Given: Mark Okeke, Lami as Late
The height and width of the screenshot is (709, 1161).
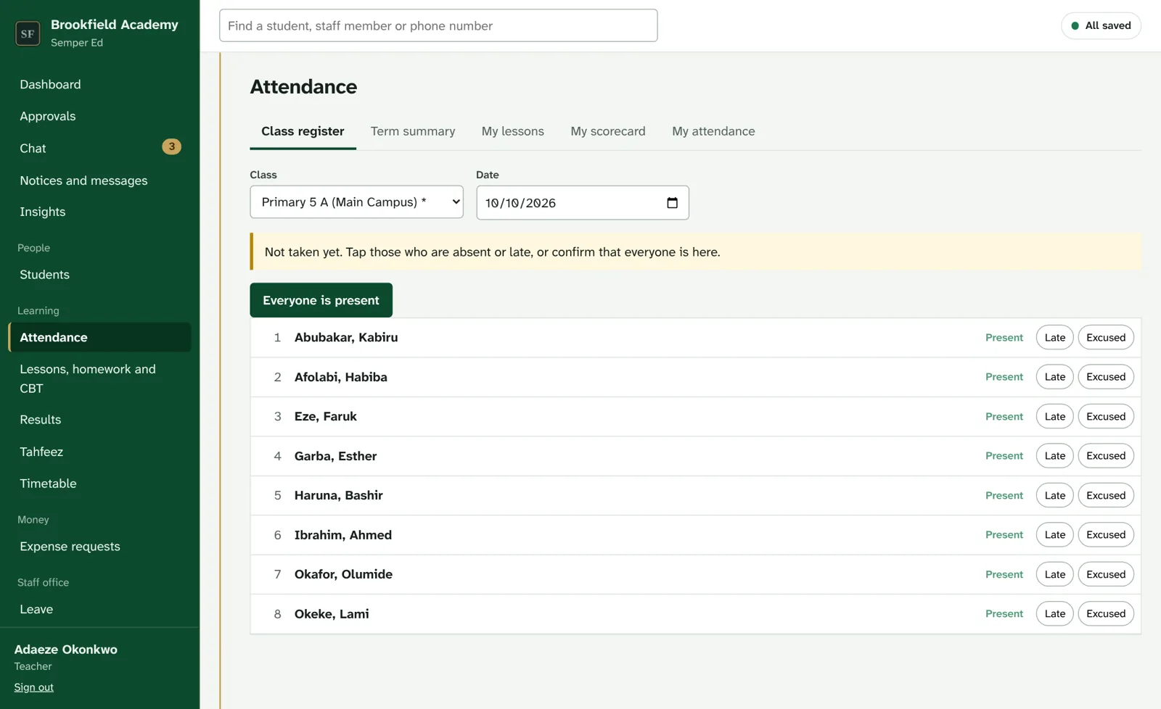Looking at the screenshot, I should click(x=1054, y=614).
